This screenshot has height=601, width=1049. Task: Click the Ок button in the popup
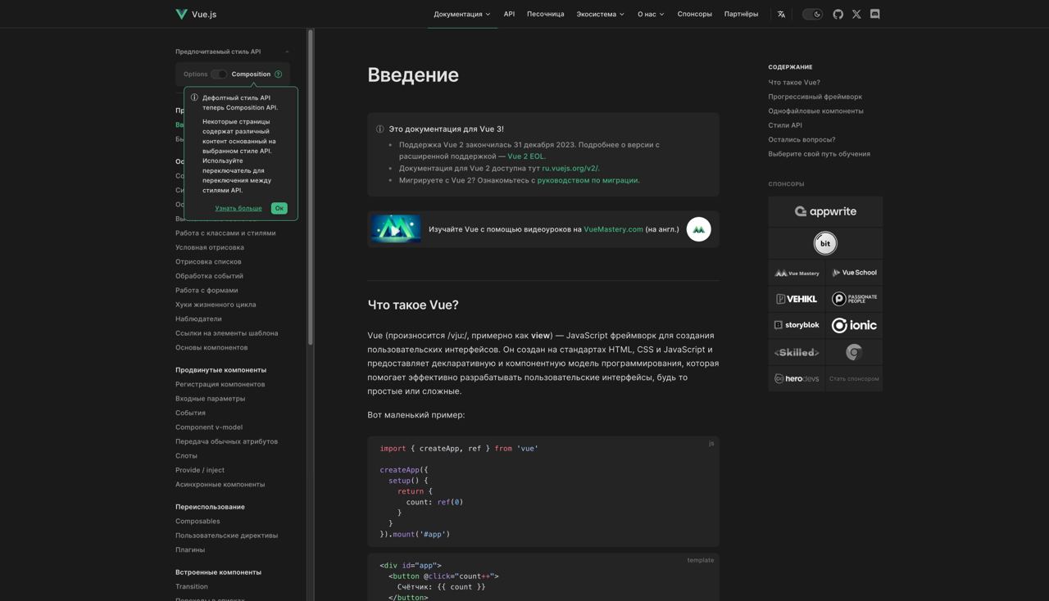(279, 208)
